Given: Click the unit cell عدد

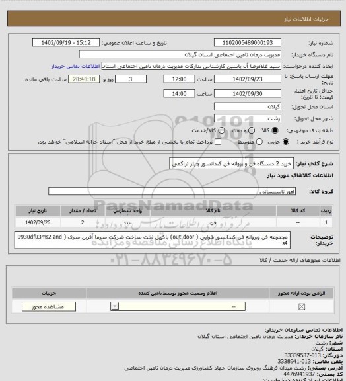Looking at the screenshot, I should click(127, 222).
